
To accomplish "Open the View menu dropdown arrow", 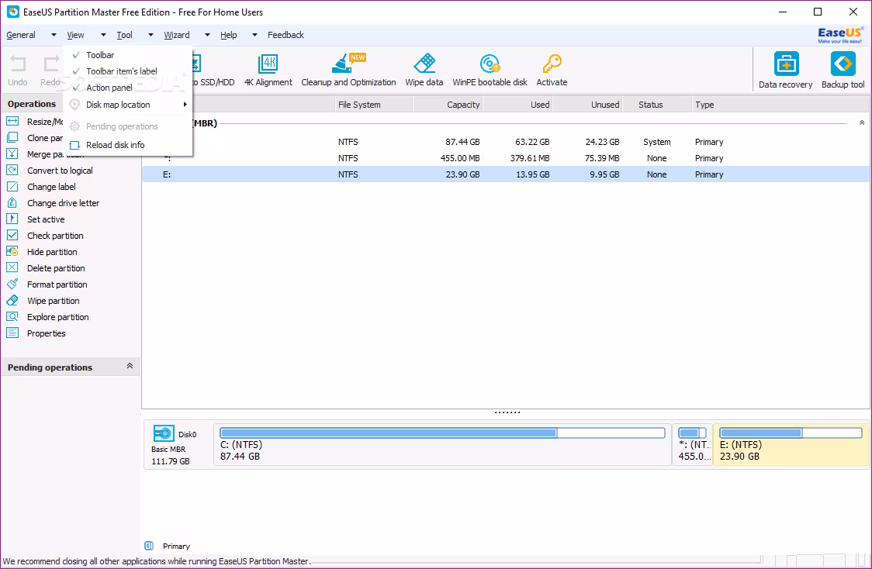I will click(103, 35).
